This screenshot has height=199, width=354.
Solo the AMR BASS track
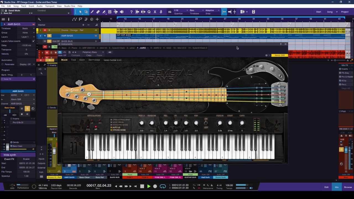click(49, 36)
